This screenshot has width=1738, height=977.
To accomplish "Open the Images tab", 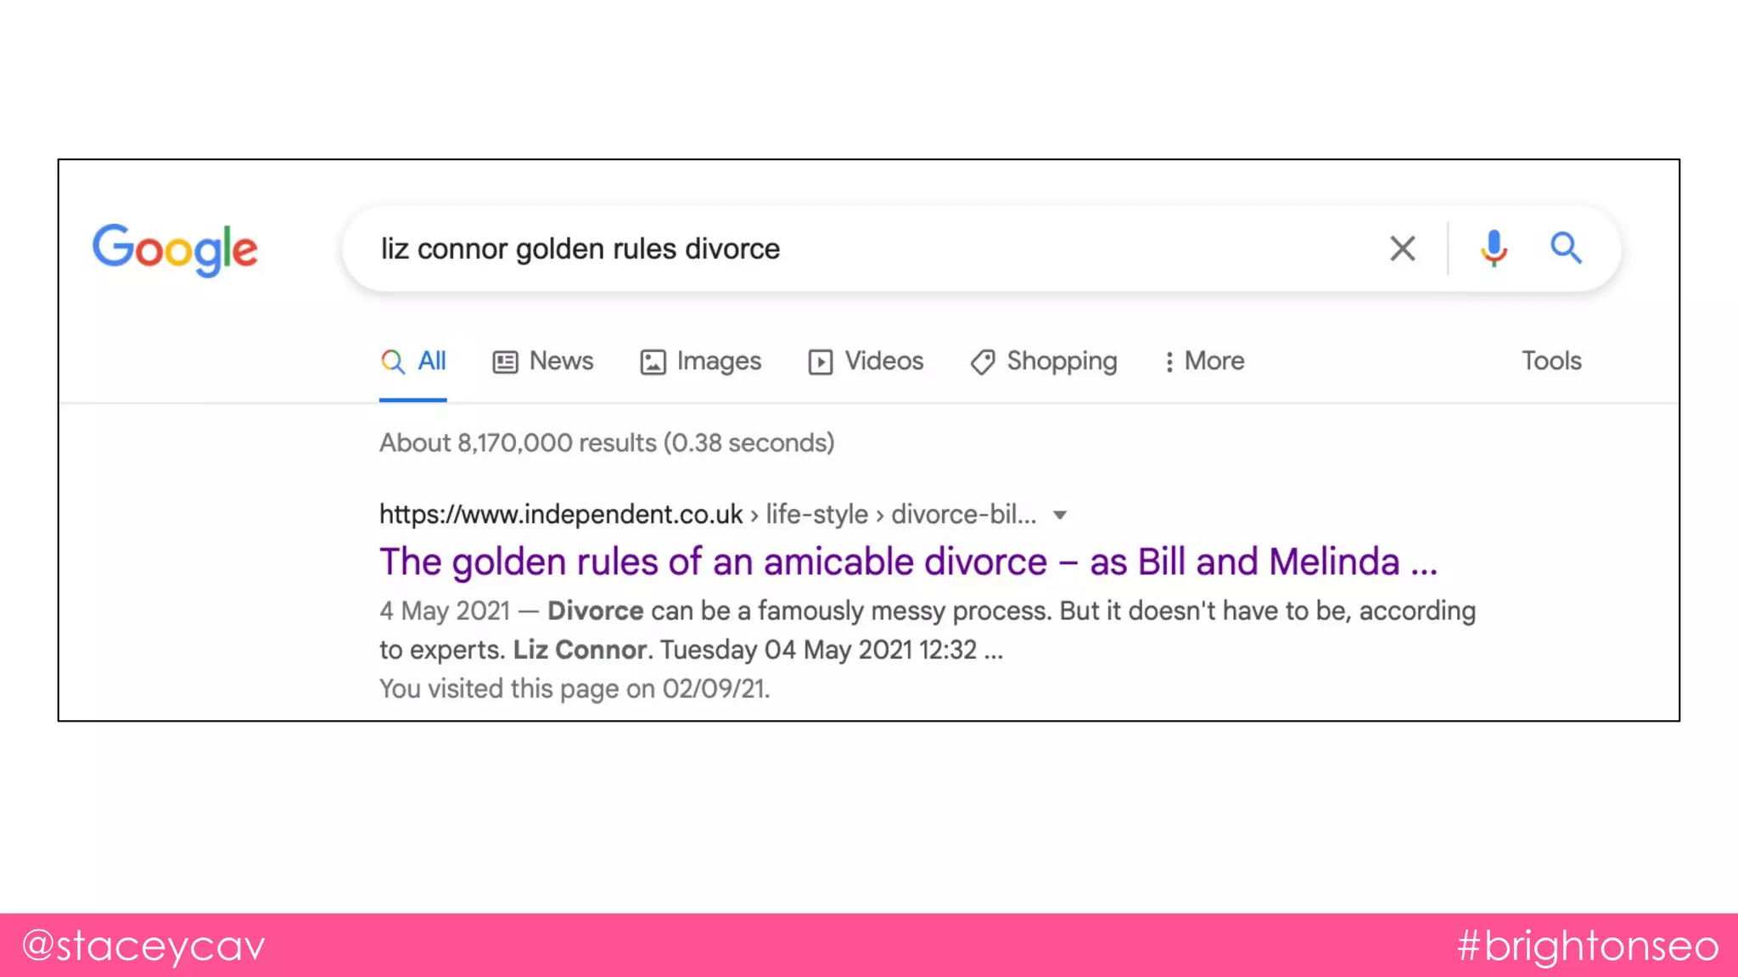I will click(x=718, y=361).
